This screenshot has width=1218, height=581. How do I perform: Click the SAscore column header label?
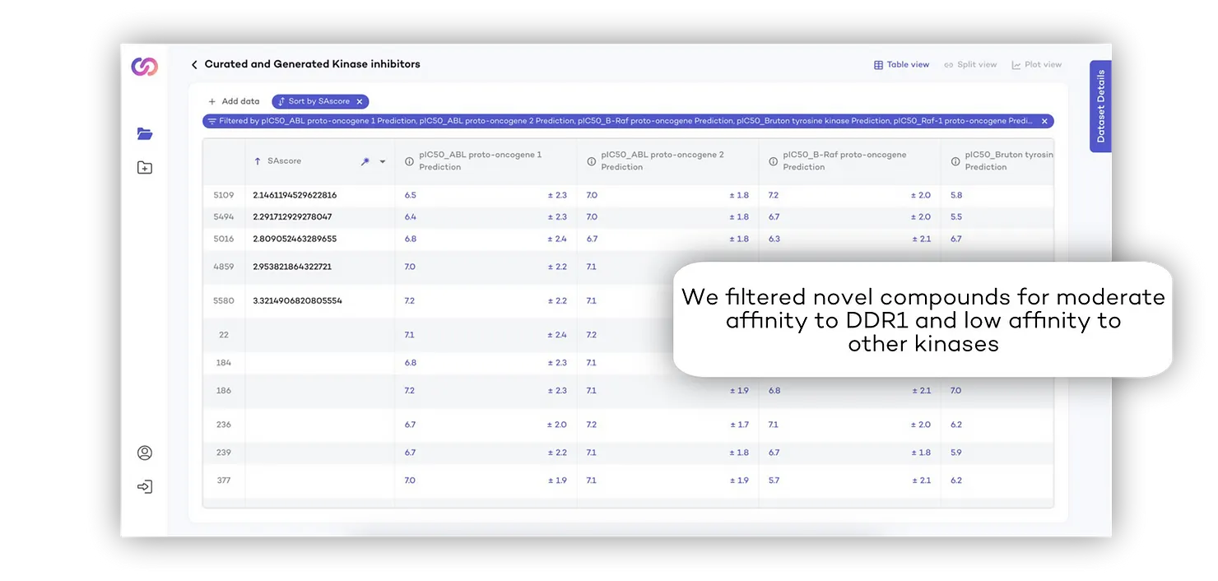click(283, 161)
